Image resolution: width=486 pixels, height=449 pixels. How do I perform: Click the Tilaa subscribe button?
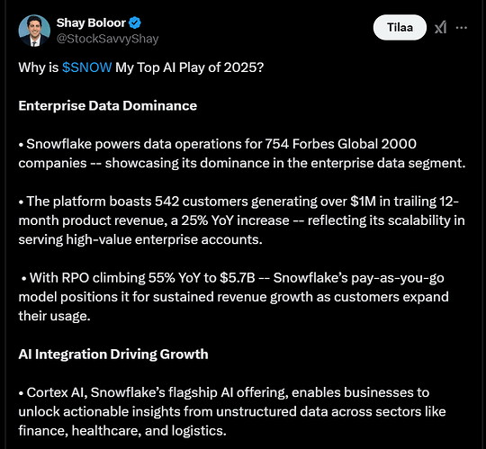pos(400,27)
